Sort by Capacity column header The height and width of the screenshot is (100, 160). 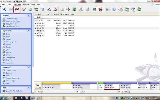[56, 14]
